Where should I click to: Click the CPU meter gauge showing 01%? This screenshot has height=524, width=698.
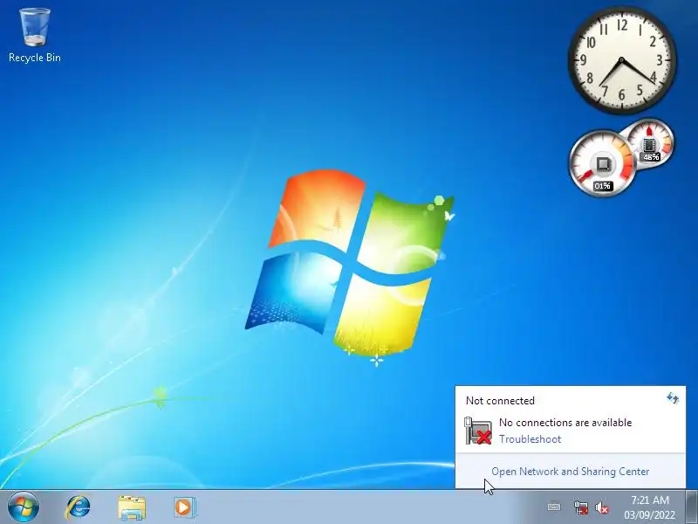(x=602, y=162)
